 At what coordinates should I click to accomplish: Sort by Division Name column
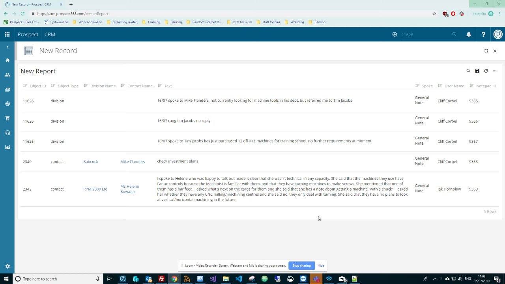coord(99,86)
